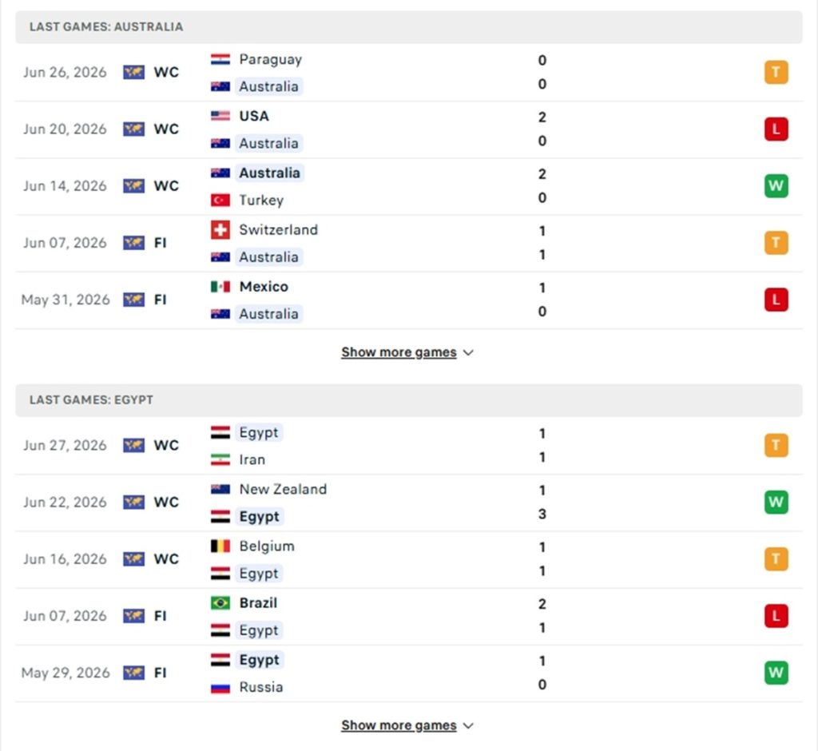This screenshot has height=751, width=818.
Task: Click the orange T badge for Egypt-Iran match
Action: coord(776,445)
